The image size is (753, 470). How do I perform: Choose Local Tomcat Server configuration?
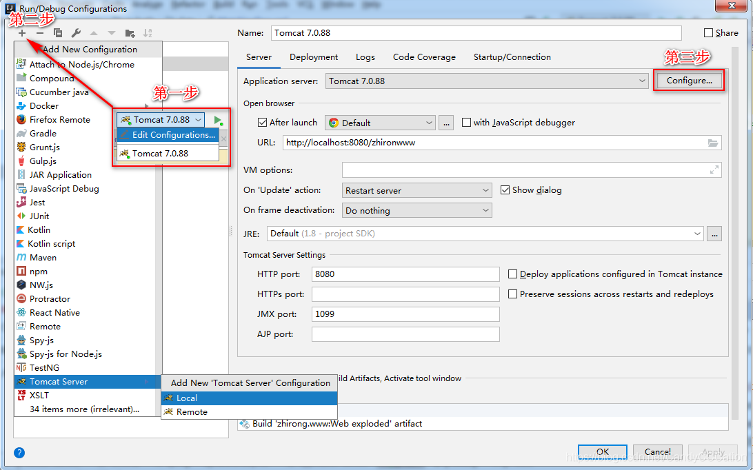tap(249, 398)
